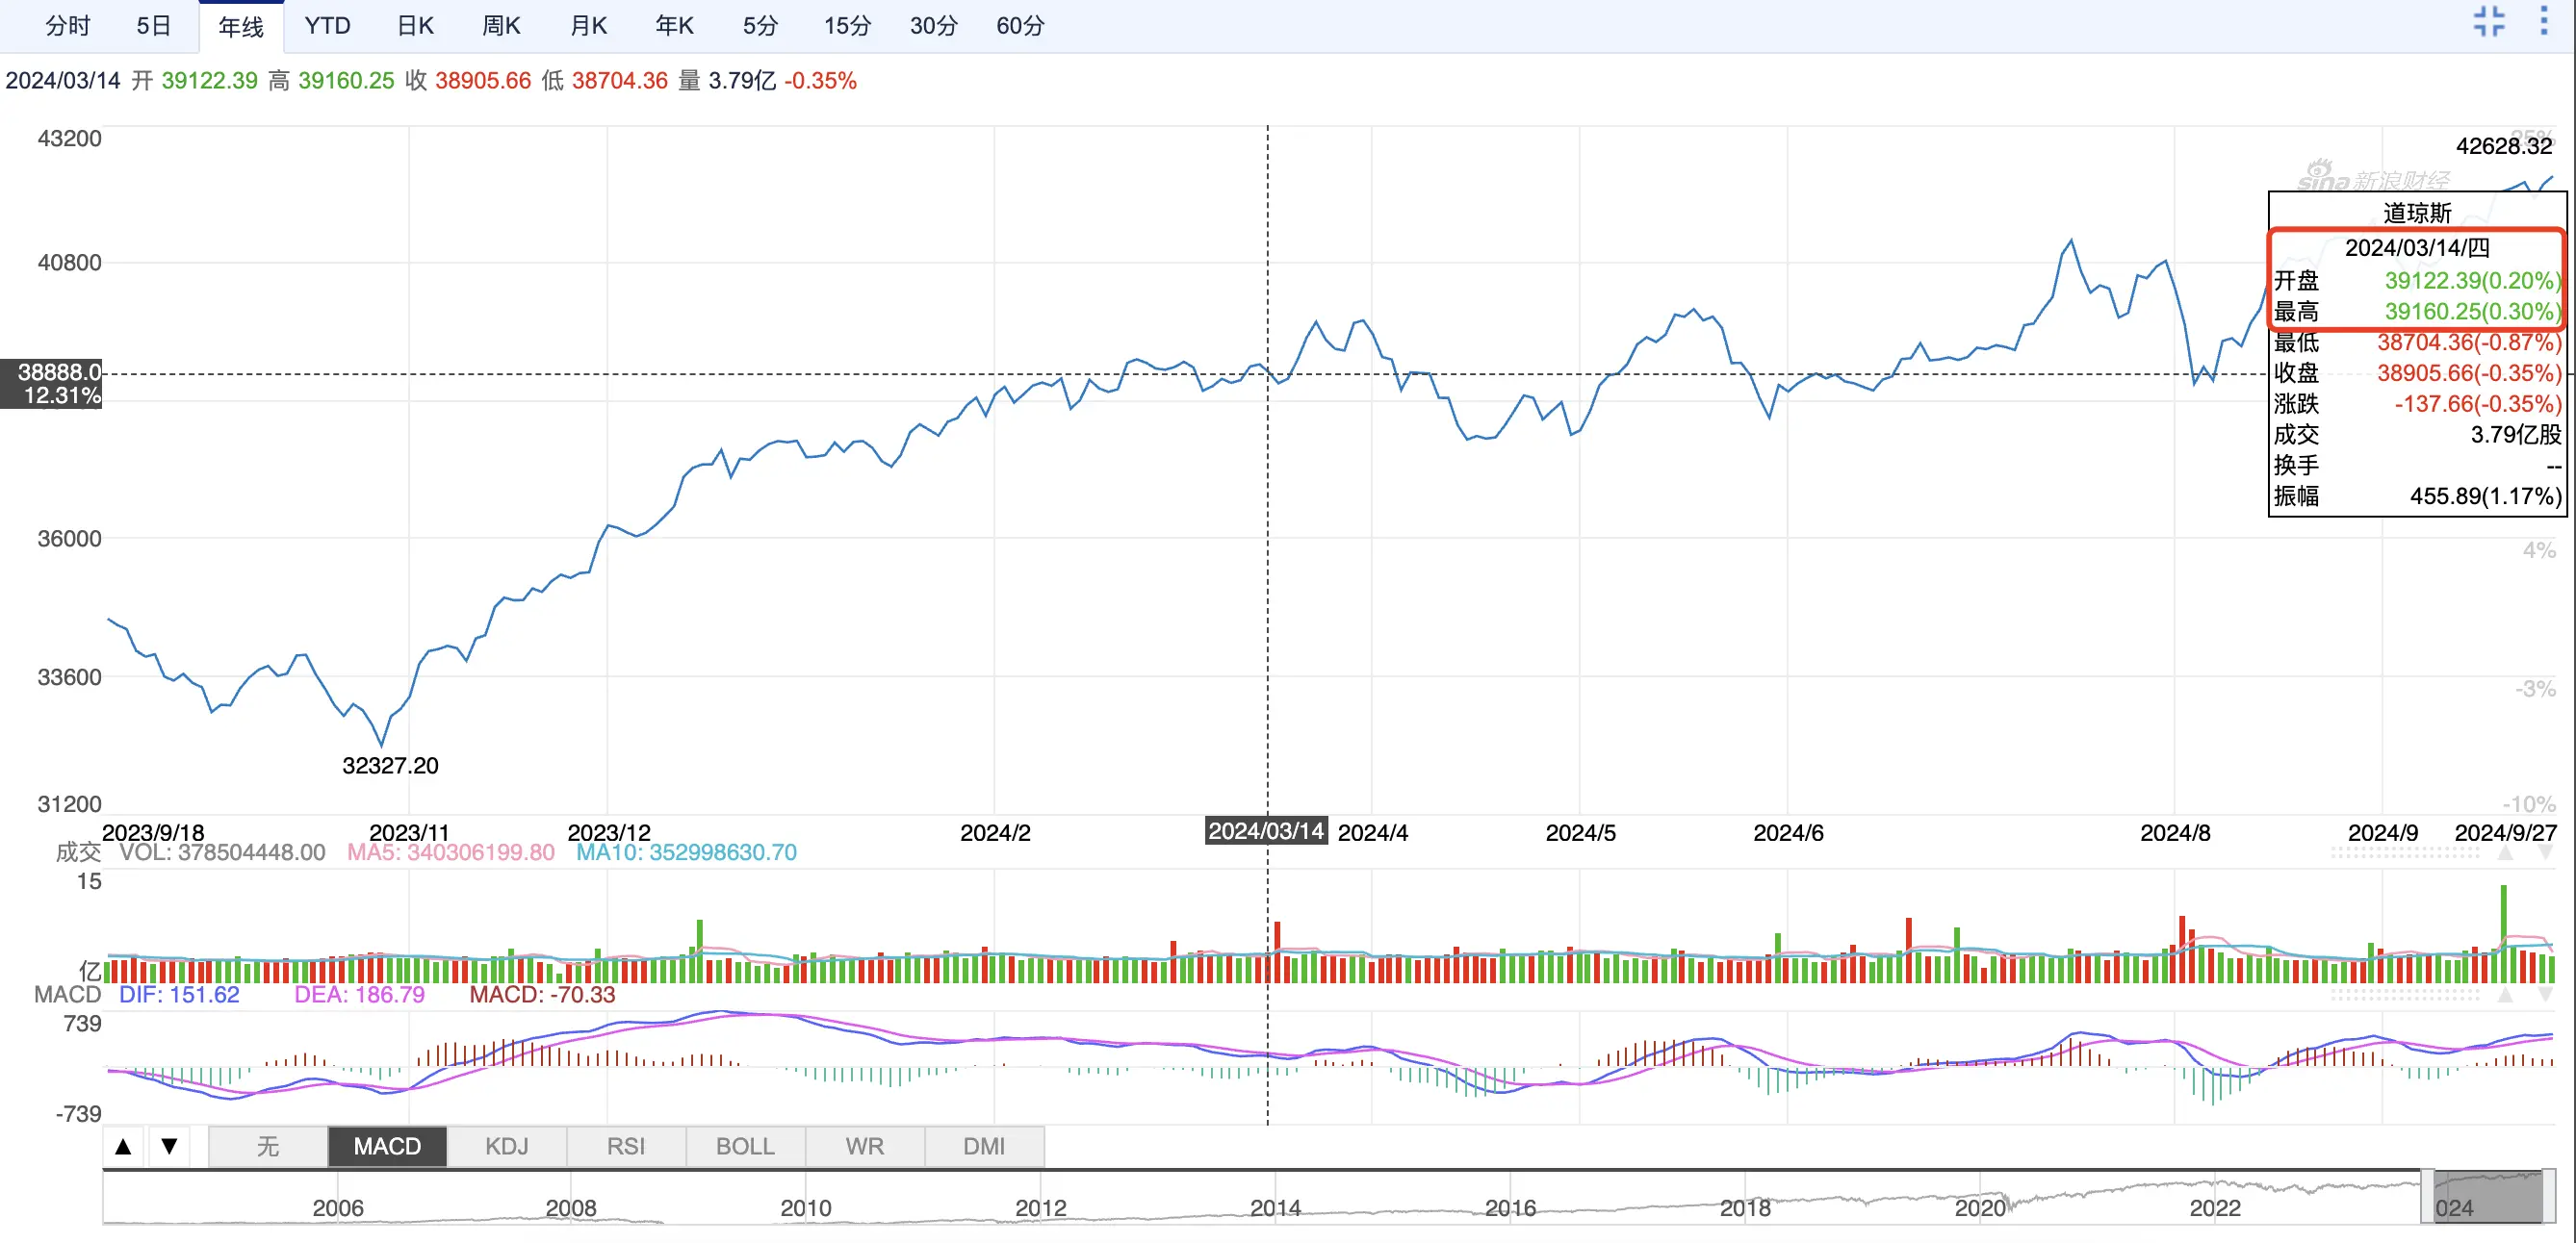Click the 2010 area of overview timeline
Image resolution: width=2576 pixels, height=1243 pixels.
pyautogui.click(x=805, y=1206)
